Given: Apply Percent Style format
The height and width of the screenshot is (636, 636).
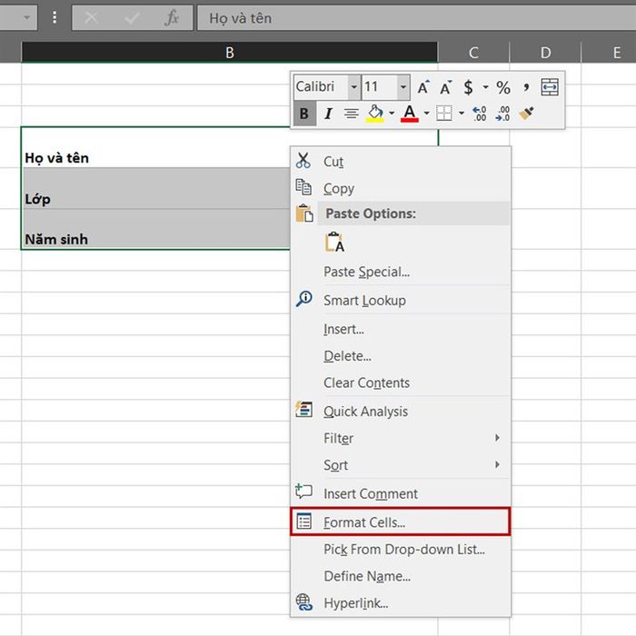Looking at the screenshot, I should pyautogui.click(x=503, y=87).
